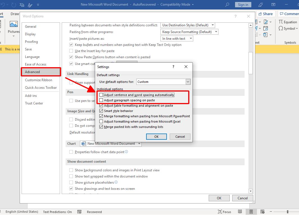The width and height of the screenshot is (299, 215).
Task: Toggle Show Paste Options button checkbox
Action: point(71,57)
